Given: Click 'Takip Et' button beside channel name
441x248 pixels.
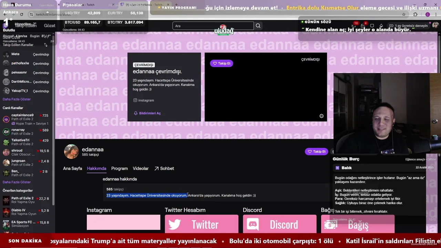Looking at the screenshot, I should click(316, 152).
